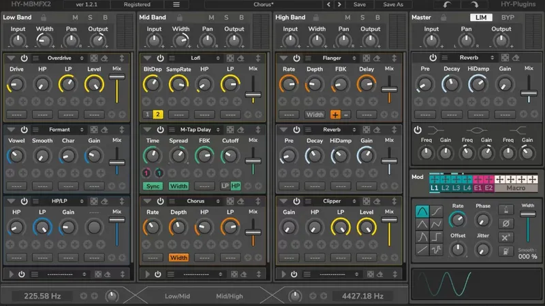
Task: Open the M-Tap Delay effect selector
Action: (196, 129)
